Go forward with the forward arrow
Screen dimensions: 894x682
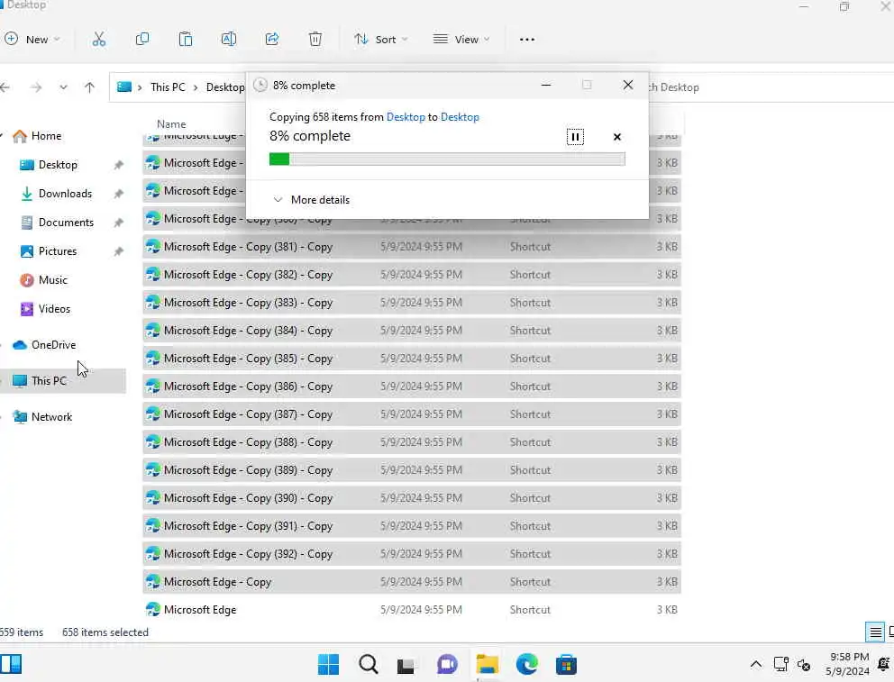pos(36,87)
